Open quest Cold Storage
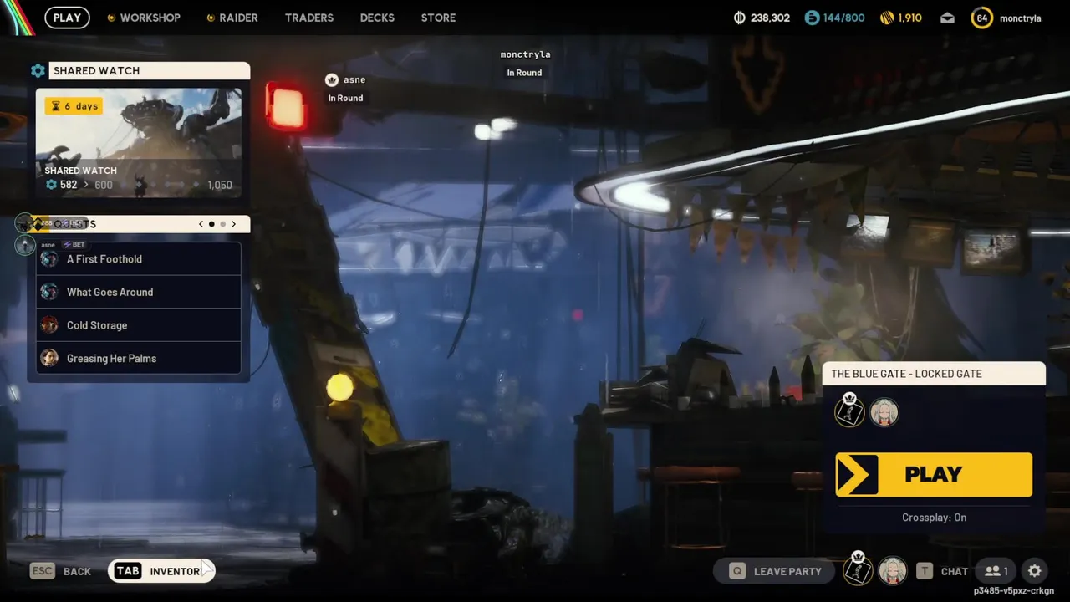The height and width of the screenshot is (602, 1070). [x=139, y=325]
